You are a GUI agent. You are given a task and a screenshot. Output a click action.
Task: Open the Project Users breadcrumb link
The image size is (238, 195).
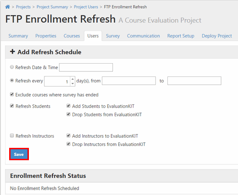click(x=86, y=7)
